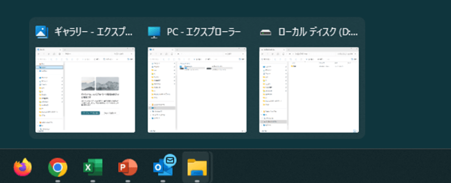Click the gallery picture icon in preview header
This screenshot has height=183, width=451.
pos(42,32)
